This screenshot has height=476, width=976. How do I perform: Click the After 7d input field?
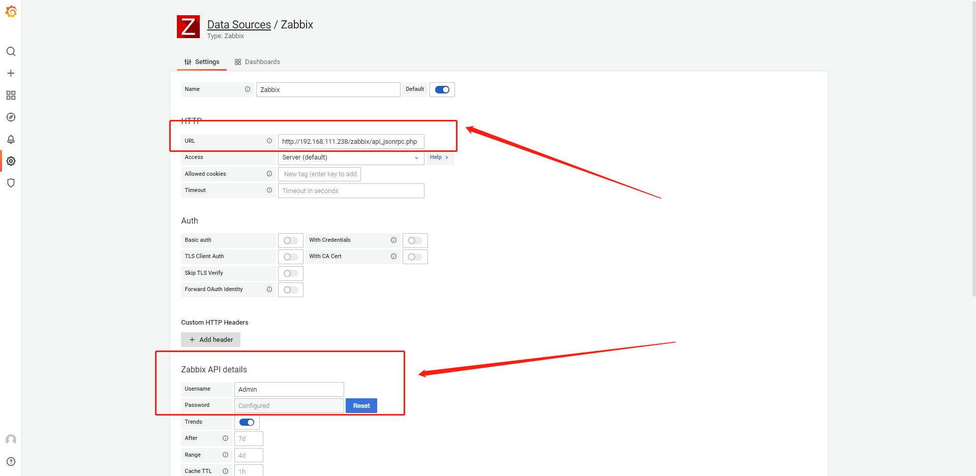249,439
